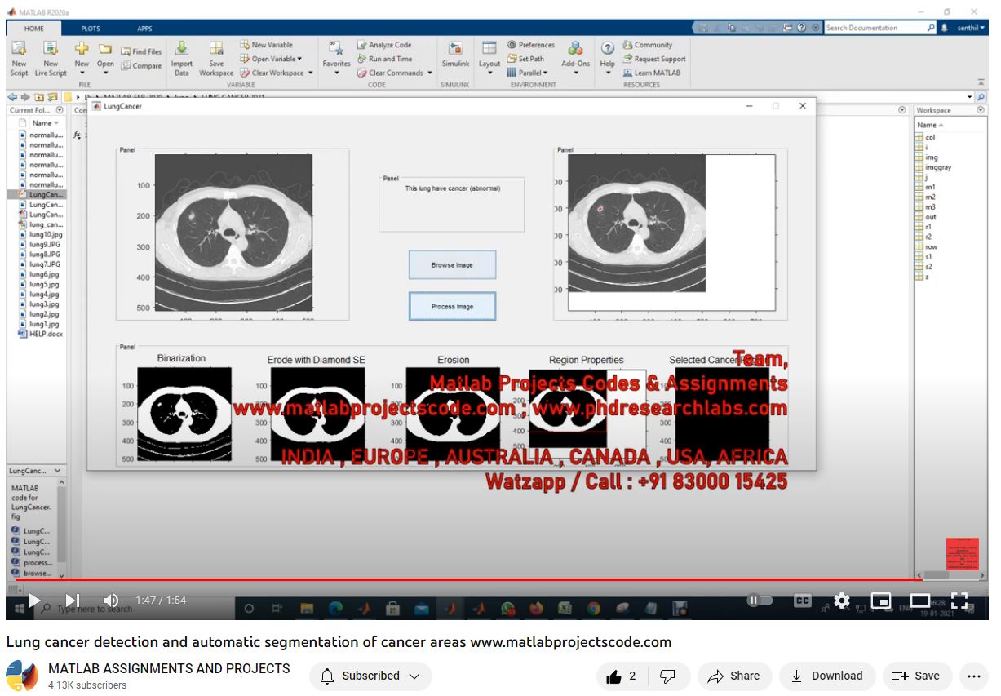Toggle the autoplay switch

point(760,601)
